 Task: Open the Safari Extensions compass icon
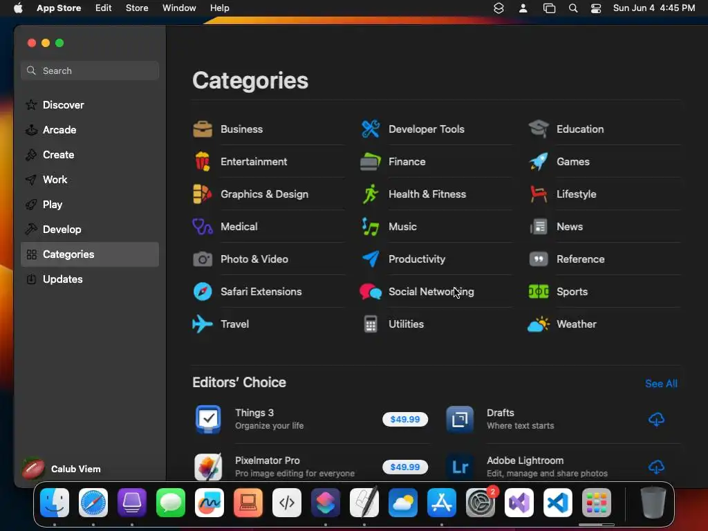pyautogui.click(x=203, y=292)
